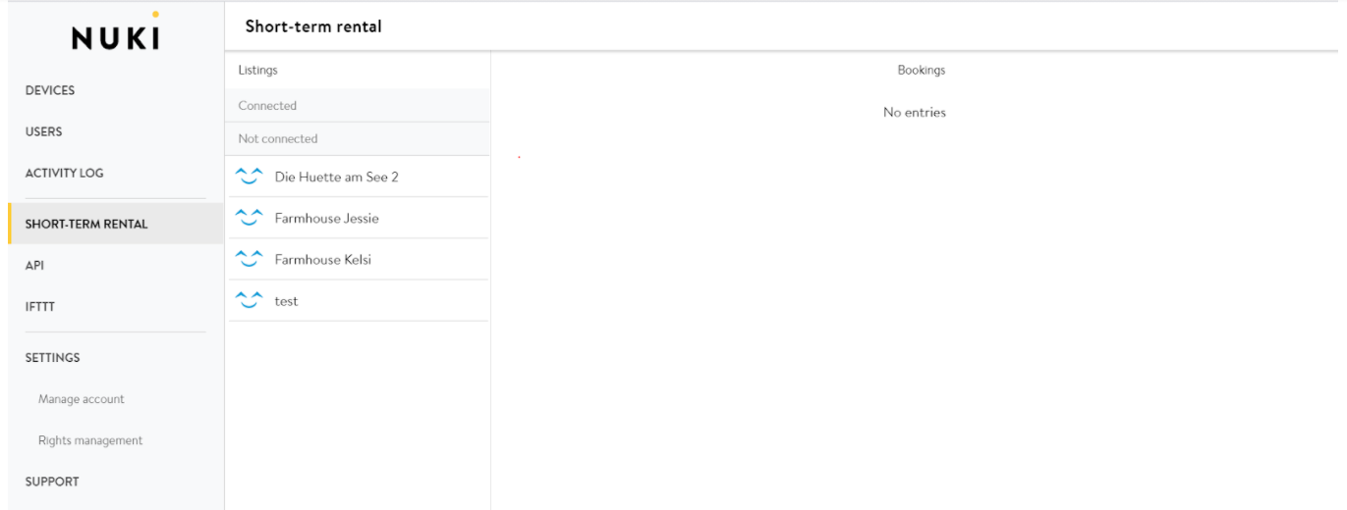Go to the Support section

coord(52,482)
